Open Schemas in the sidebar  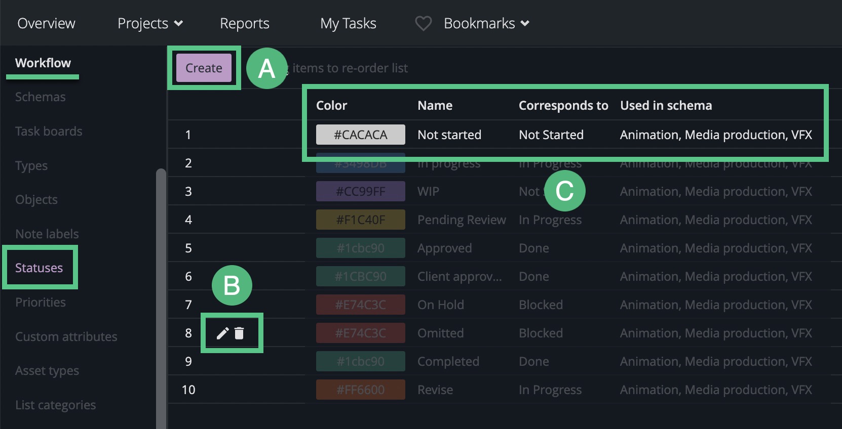tap(40, 97)
